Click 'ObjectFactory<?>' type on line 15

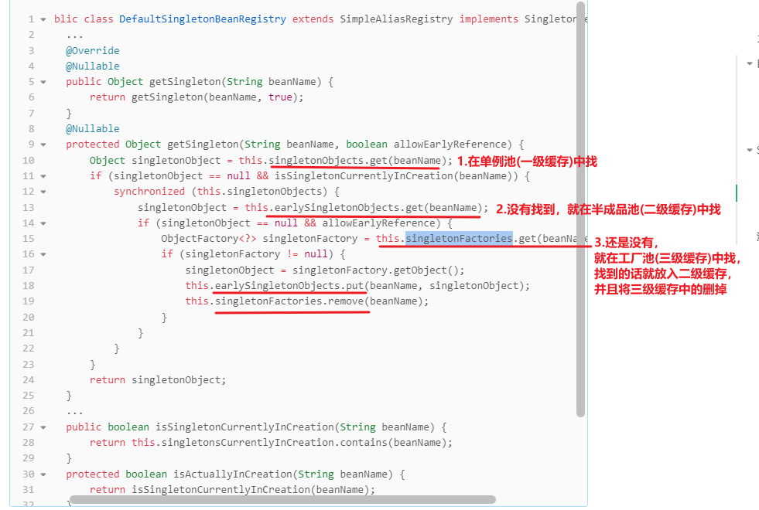pyautogui.click(x=209, y=238)
